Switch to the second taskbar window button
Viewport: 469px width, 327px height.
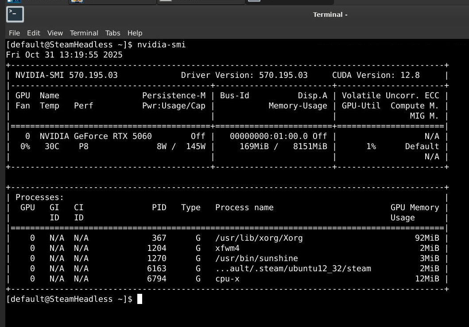tap(201, 2)
